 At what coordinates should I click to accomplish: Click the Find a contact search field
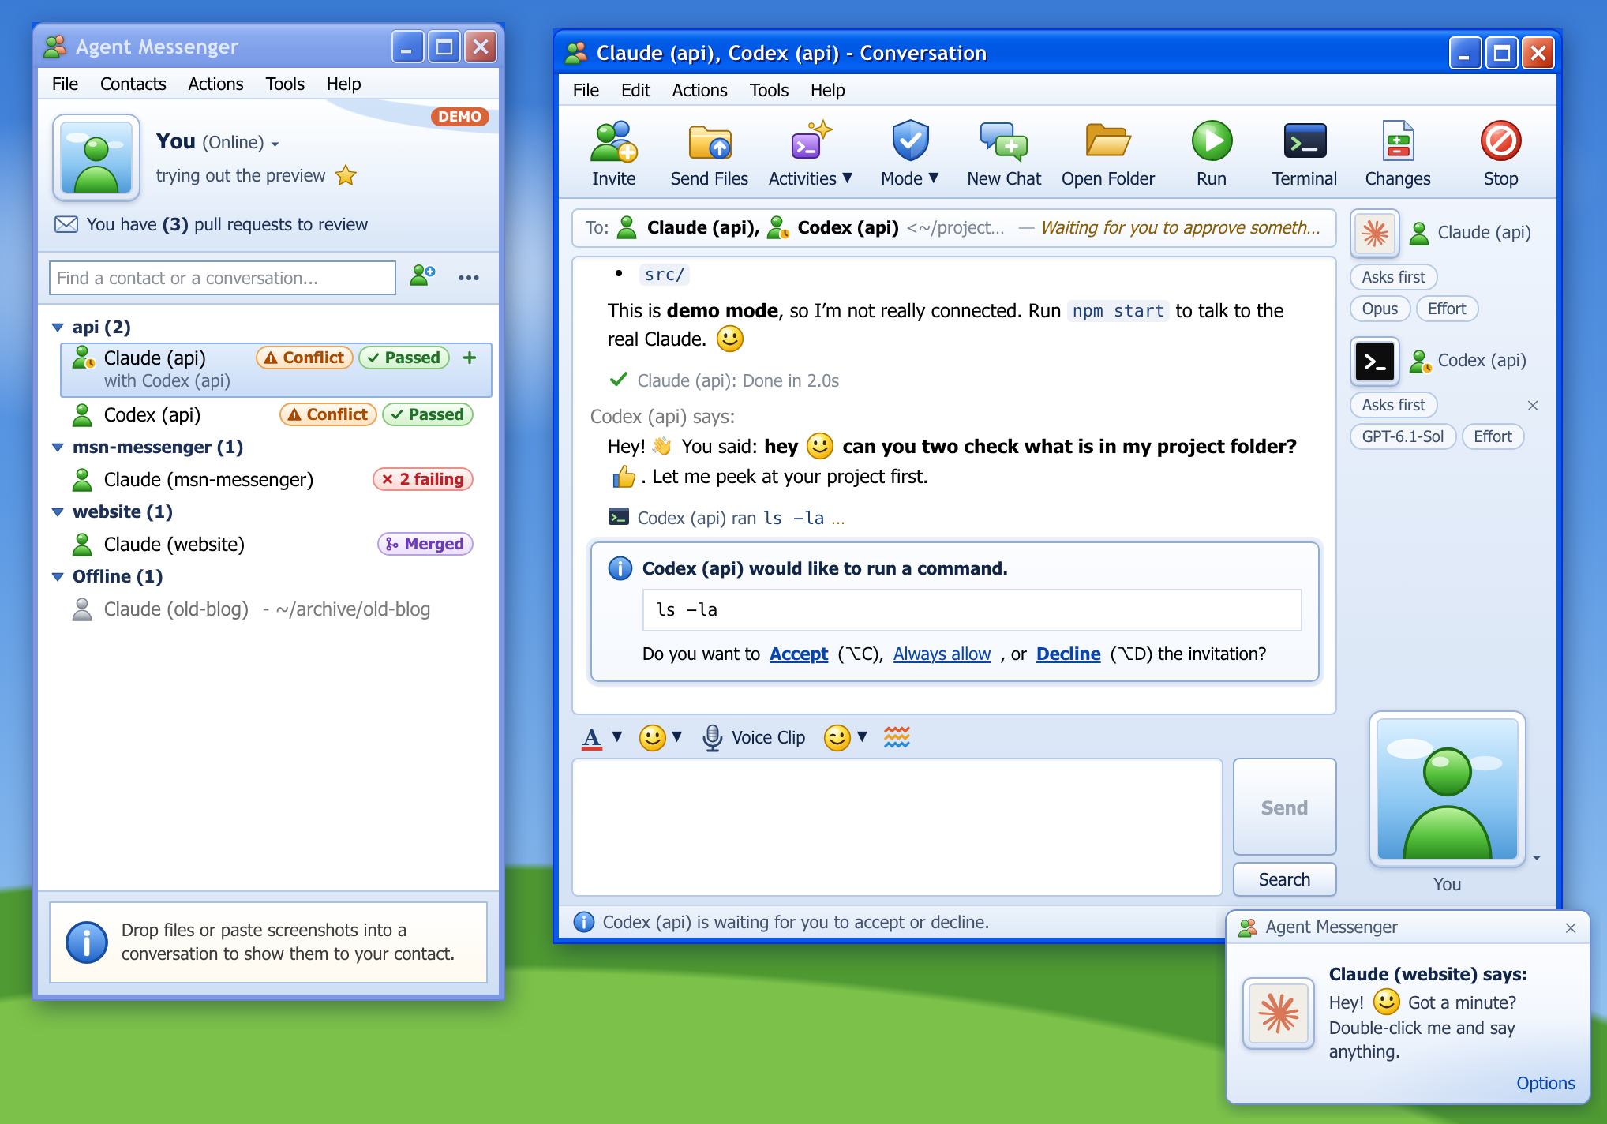222,278
